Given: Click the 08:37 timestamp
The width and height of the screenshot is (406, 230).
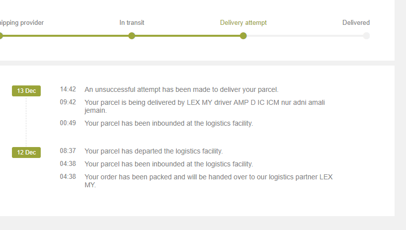Looking at the screenshot, I should click(x=68, y=151).
